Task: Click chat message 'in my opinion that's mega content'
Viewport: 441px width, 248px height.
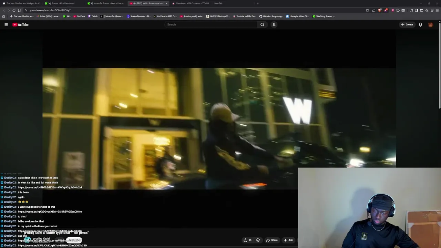Action: pyautogui.click(x=38, y=226)
